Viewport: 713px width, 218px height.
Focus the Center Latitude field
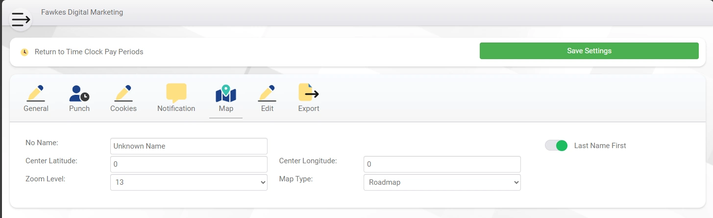point(189,164)
